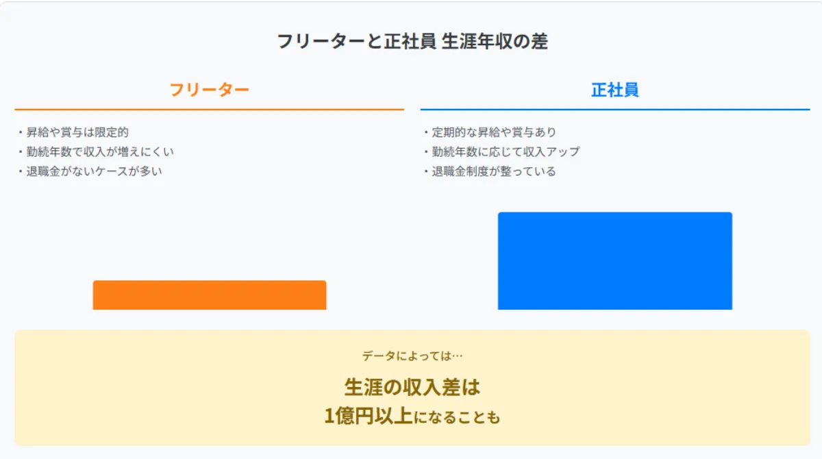
Task: Click the bullet 定期的な昇給や賞与あり
Action: tap(493, 132)
